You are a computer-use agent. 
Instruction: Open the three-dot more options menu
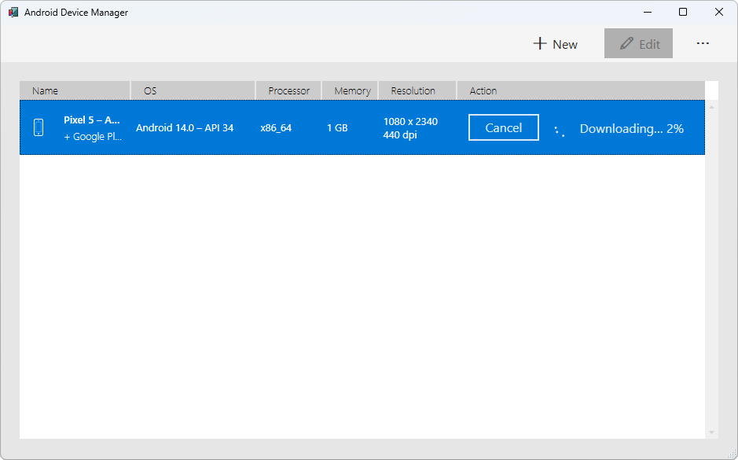[703, 44]
